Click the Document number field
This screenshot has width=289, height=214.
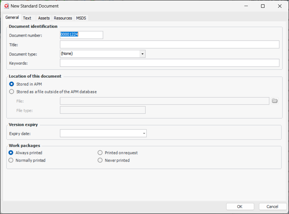[x=81, y=35]
